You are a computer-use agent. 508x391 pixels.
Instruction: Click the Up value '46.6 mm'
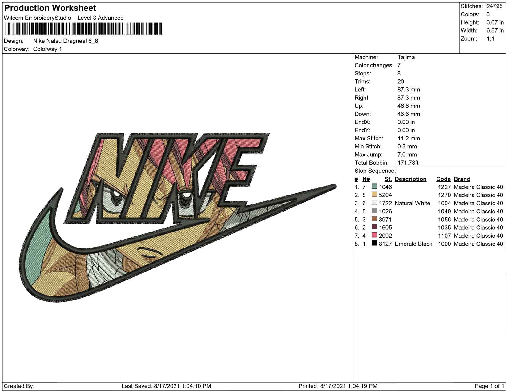coord(409,106)
